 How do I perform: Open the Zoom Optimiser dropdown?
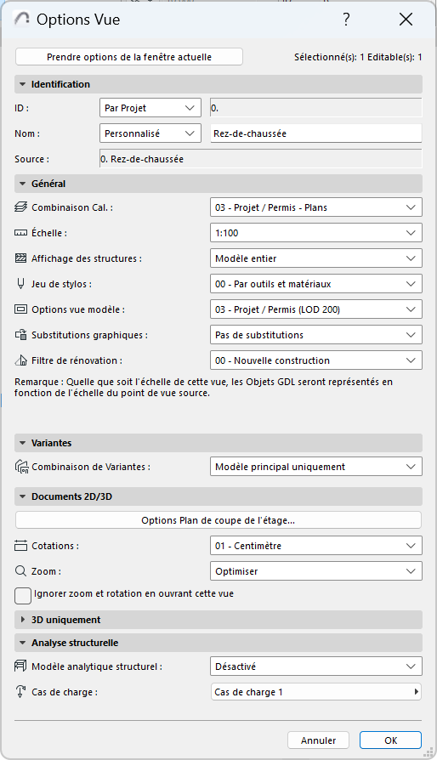316,571
